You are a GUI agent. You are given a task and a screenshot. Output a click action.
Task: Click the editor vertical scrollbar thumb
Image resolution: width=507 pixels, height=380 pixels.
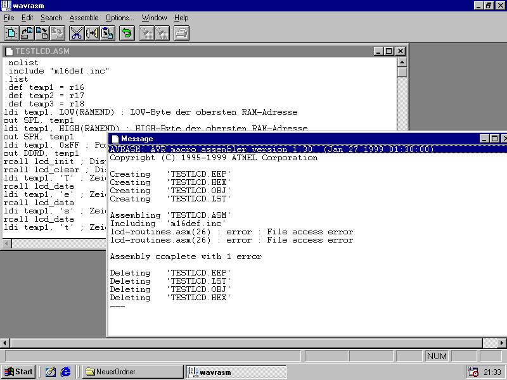402,72
